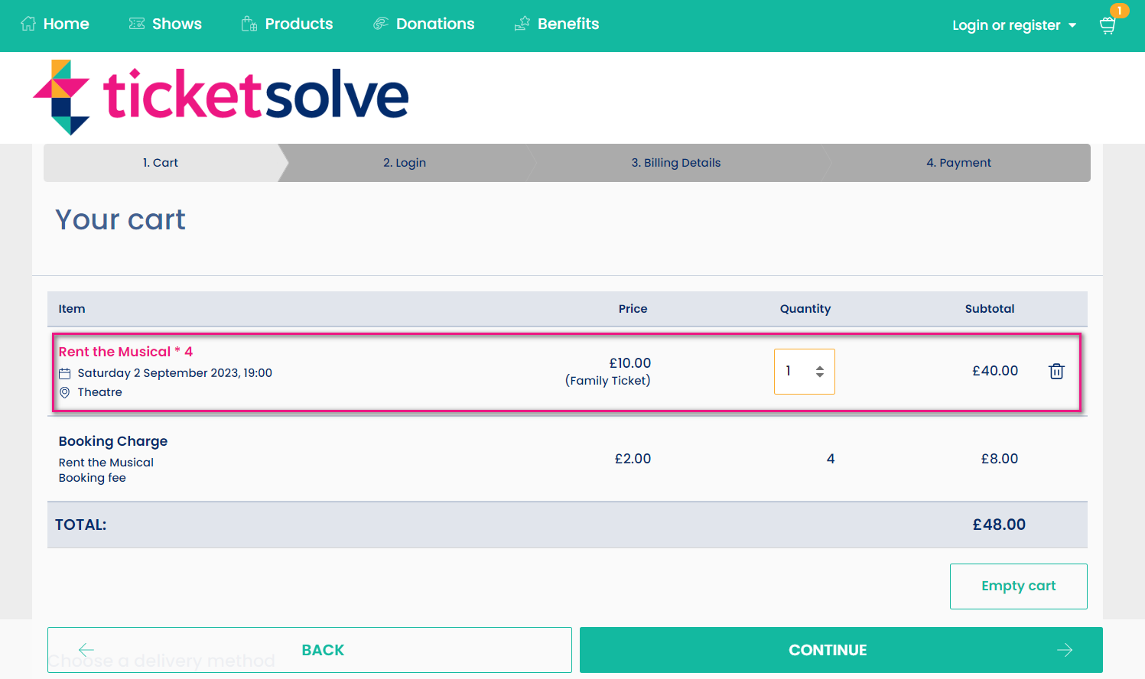Viewport: 1145px width, 679px height.
Task: Open Donations via its hand icon
Action: pyautogui.click(x=380, y=23)
